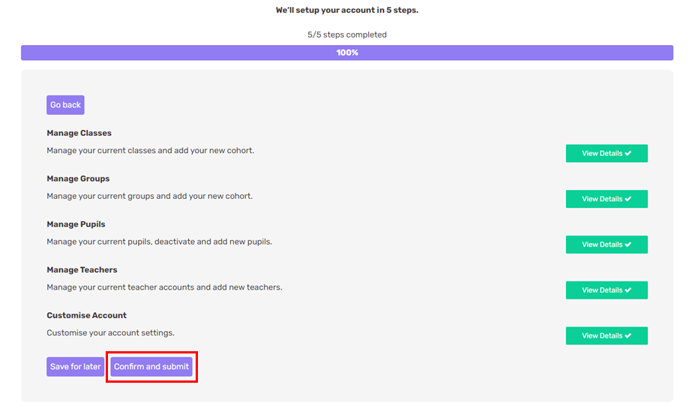Image resolution: width=698 pixels, height=418 pixels.
Task: Open View Details for Manage Classes
Action: point(607,153)
